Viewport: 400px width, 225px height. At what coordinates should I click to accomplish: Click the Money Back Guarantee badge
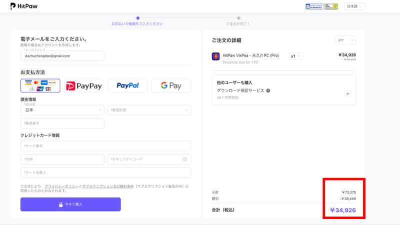(x=314, y=6)
